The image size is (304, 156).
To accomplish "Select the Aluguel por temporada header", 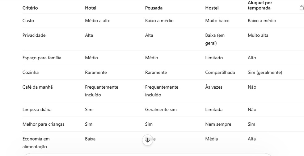I will [x=260, y=6].
